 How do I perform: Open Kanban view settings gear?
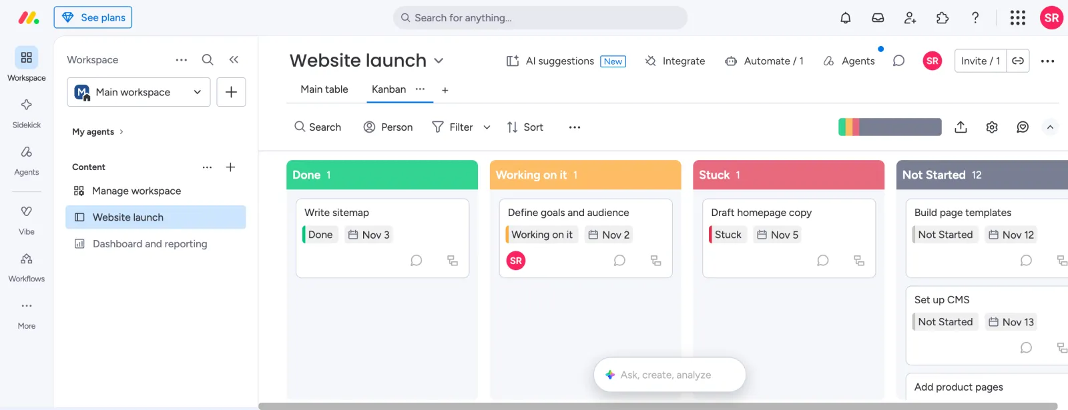pos(992,127)
